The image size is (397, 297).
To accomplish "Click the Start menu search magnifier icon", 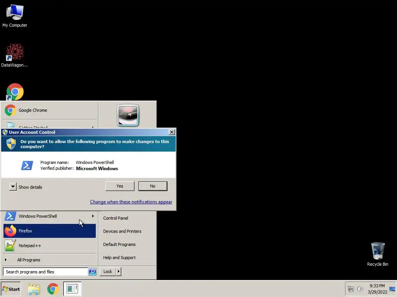I will 92,272.
